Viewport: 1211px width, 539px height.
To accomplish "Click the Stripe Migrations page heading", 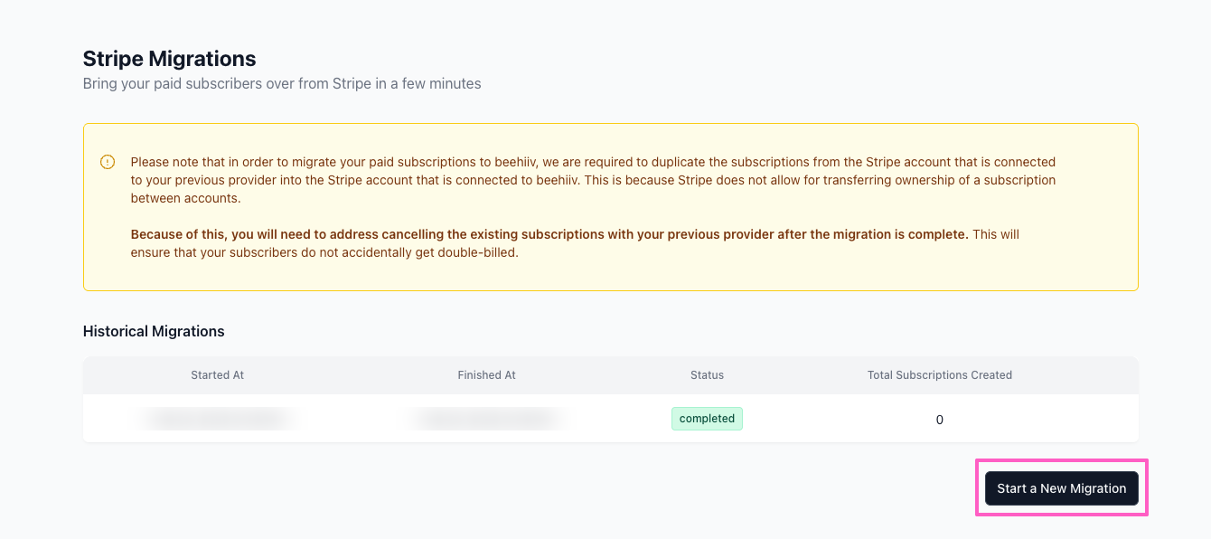I will [x=169, y=59].
